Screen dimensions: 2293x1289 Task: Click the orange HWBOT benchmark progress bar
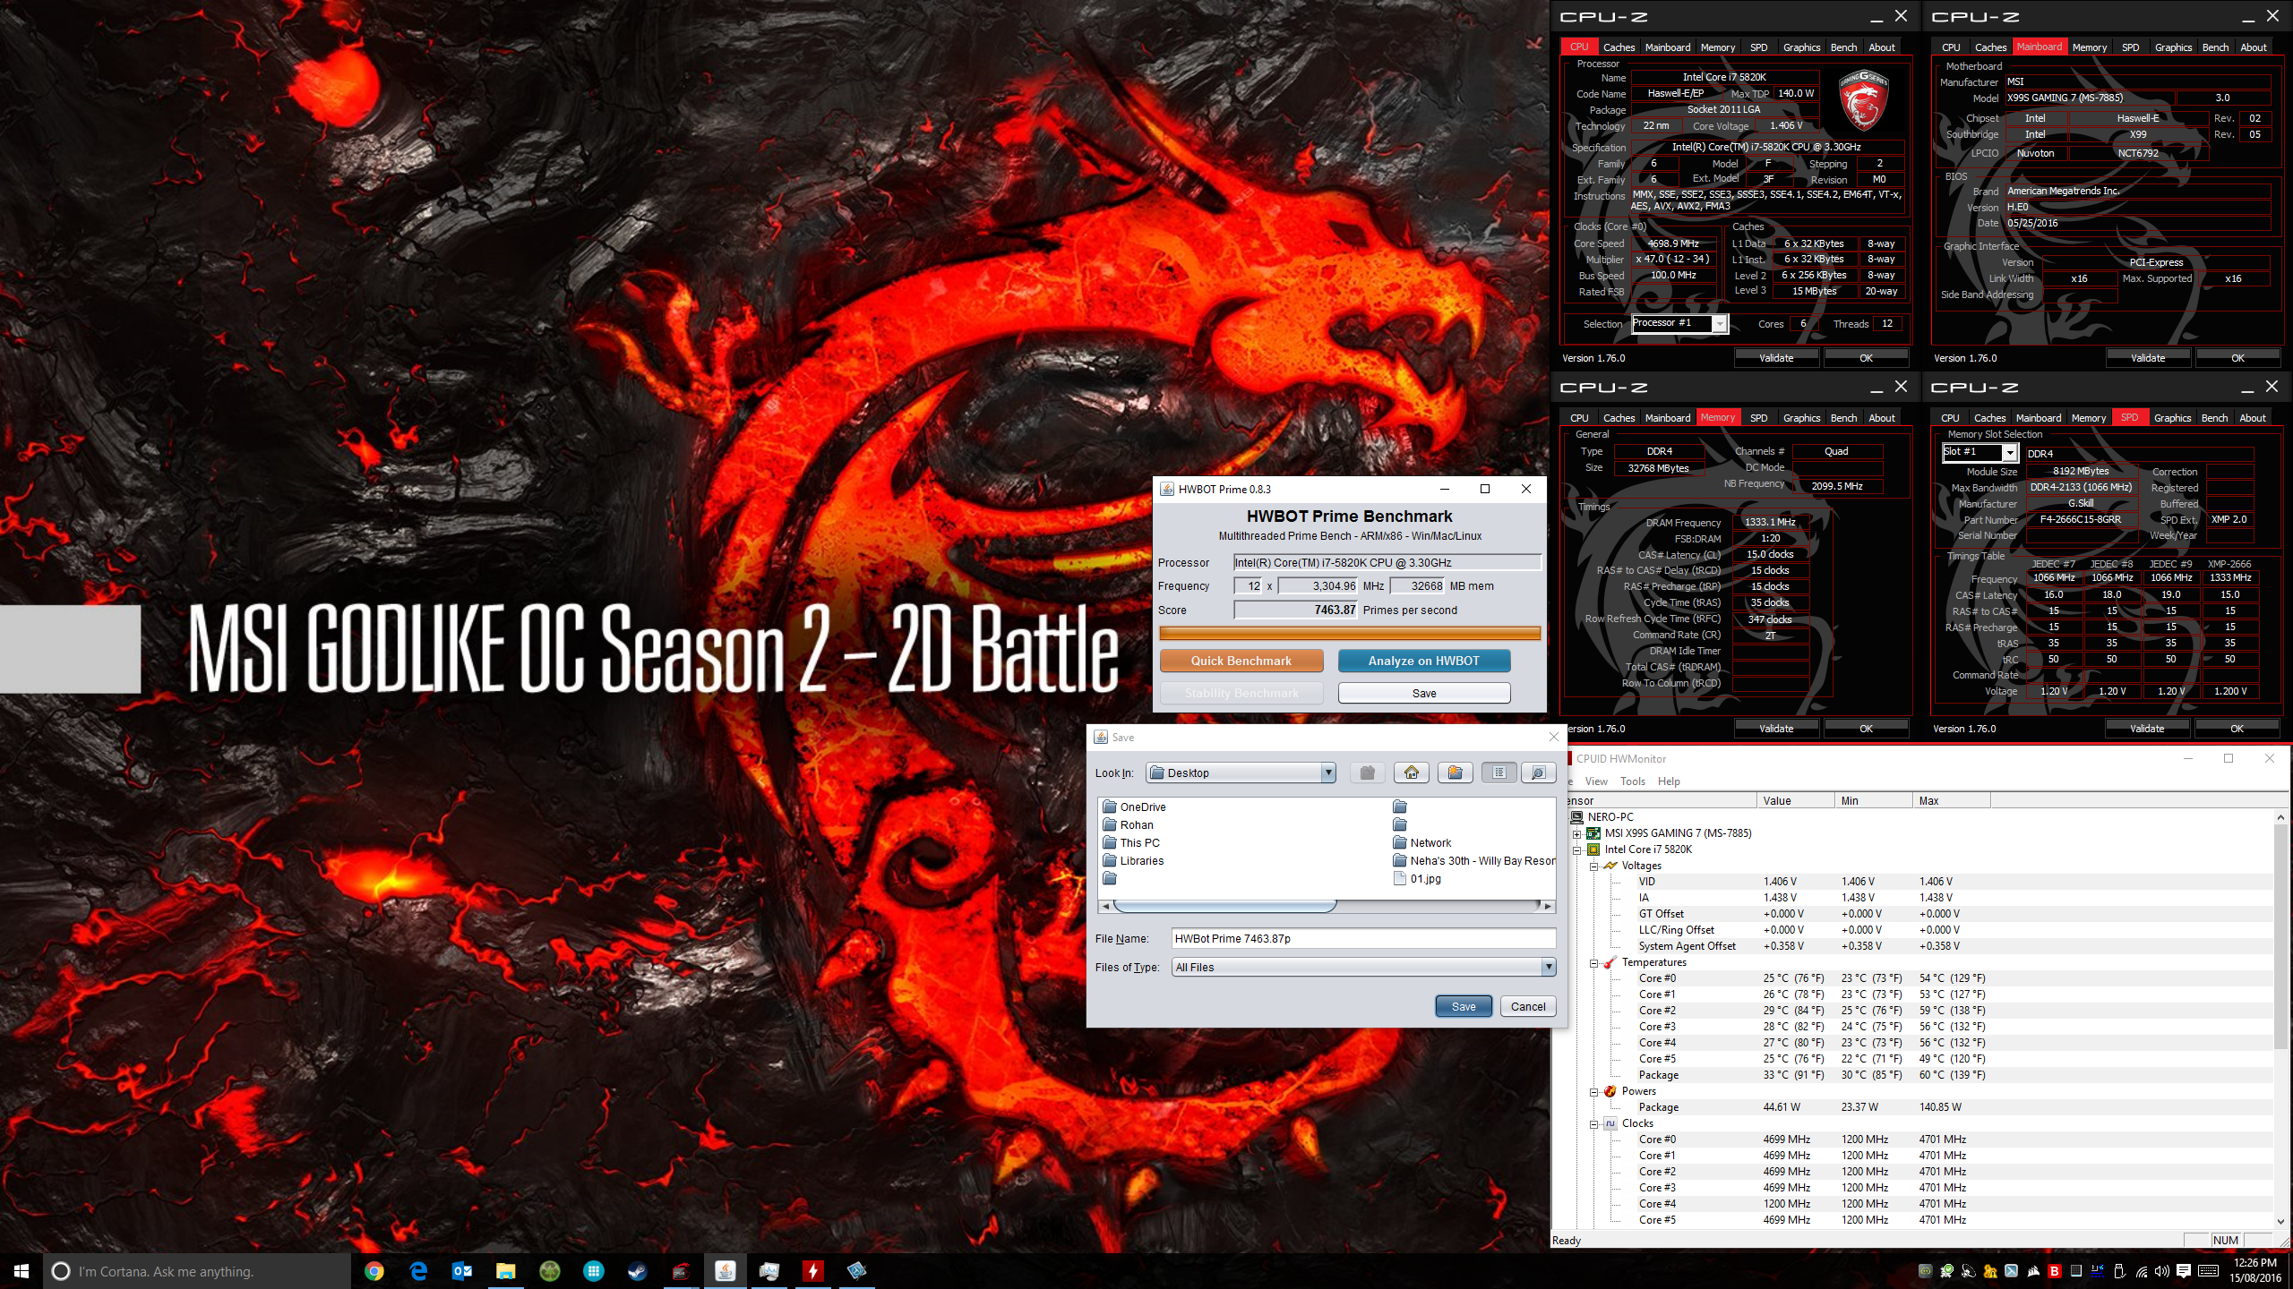[x=1350, y=633]
